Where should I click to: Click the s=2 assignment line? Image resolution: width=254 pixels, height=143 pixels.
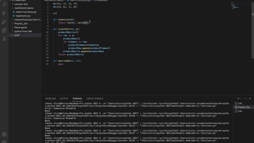point(55,13)
